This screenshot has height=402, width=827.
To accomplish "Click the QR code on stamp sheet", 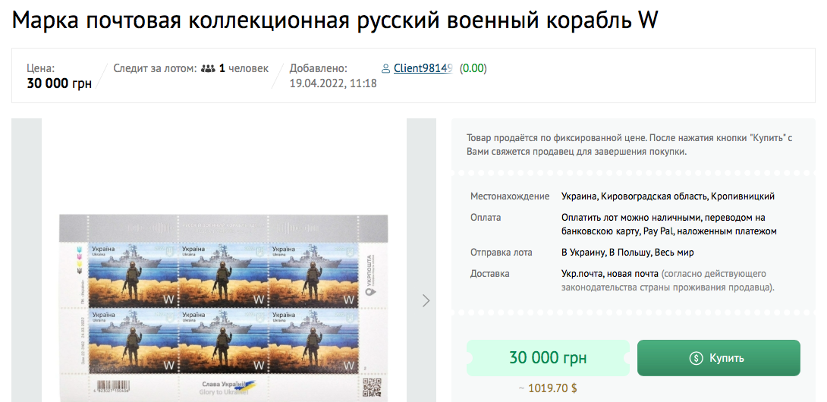I will tap(373, 388).
